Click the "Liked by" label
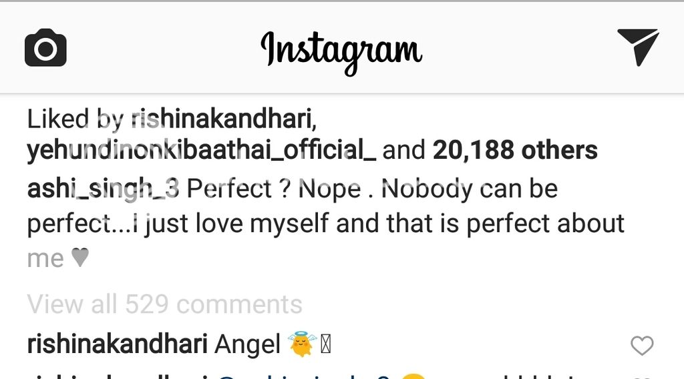The image size is (684, 379). point(75,119)
